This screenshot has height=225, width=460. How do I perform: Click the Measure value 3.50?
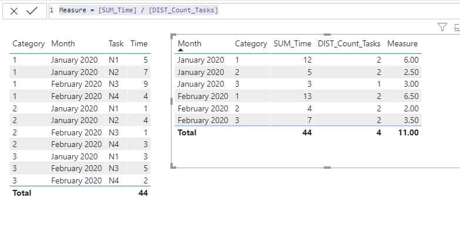point(411,120)
